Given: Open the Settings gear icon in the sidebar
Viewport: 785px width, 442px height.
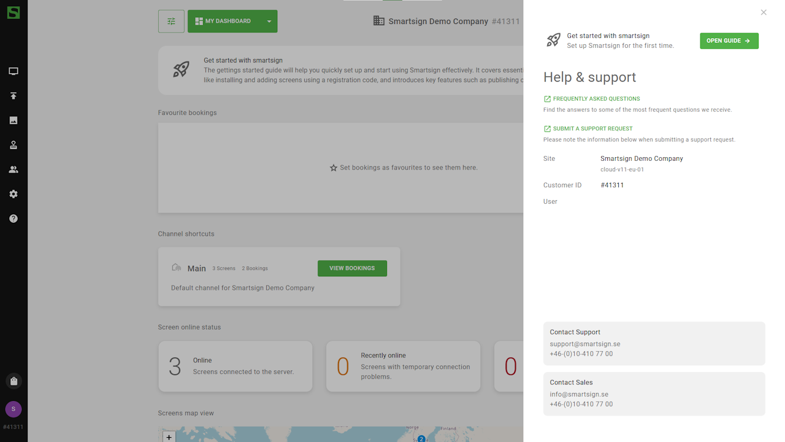Looking at the screenshot, I should click(13, 194).
